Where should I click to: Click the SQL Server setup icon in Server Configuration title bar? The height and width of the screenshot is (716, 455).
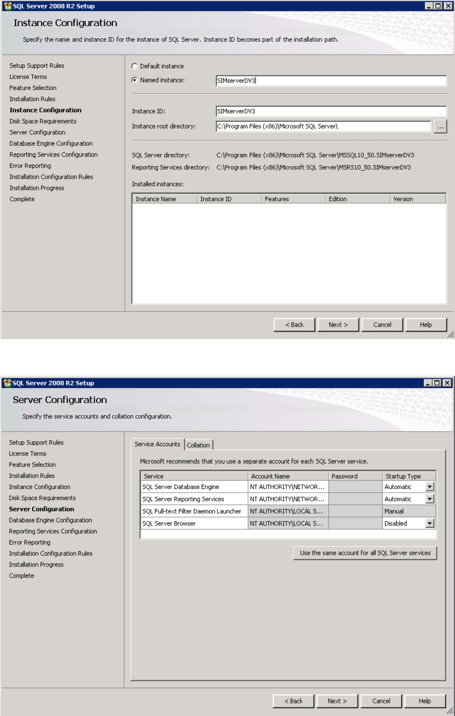[x=7, y=383]
